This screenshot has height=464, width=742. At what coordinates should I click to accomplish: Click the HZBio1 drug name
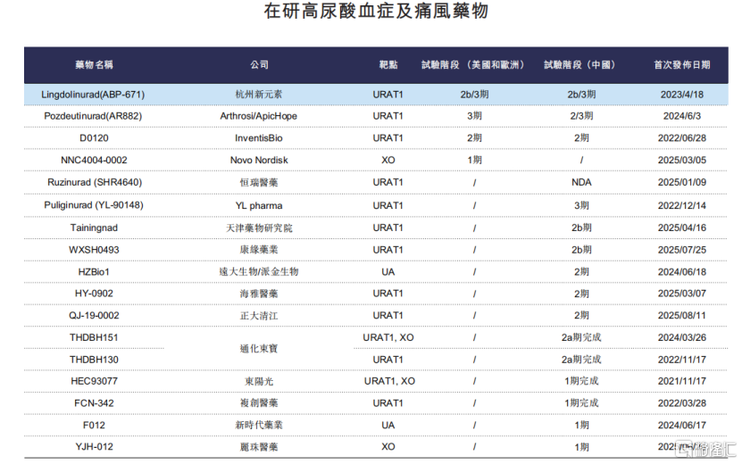[94, 272]
